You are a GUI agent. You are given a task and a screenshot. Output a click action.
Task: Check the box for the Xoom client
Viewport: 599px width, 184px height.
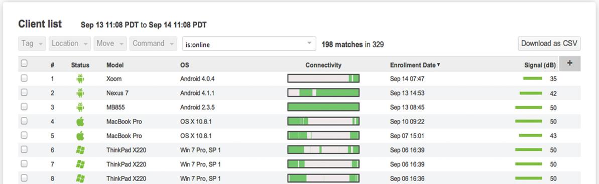coord(24,78)
